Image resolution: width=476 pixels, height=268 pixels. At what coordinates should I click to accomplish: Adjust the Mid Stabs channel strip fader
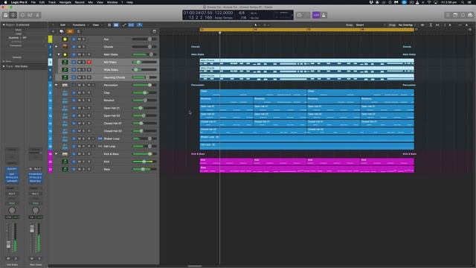(8, 244)
